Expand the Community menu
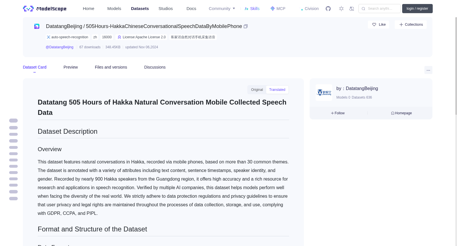The height and width of the screenshot is (246, 457). (x=222, y=9)
